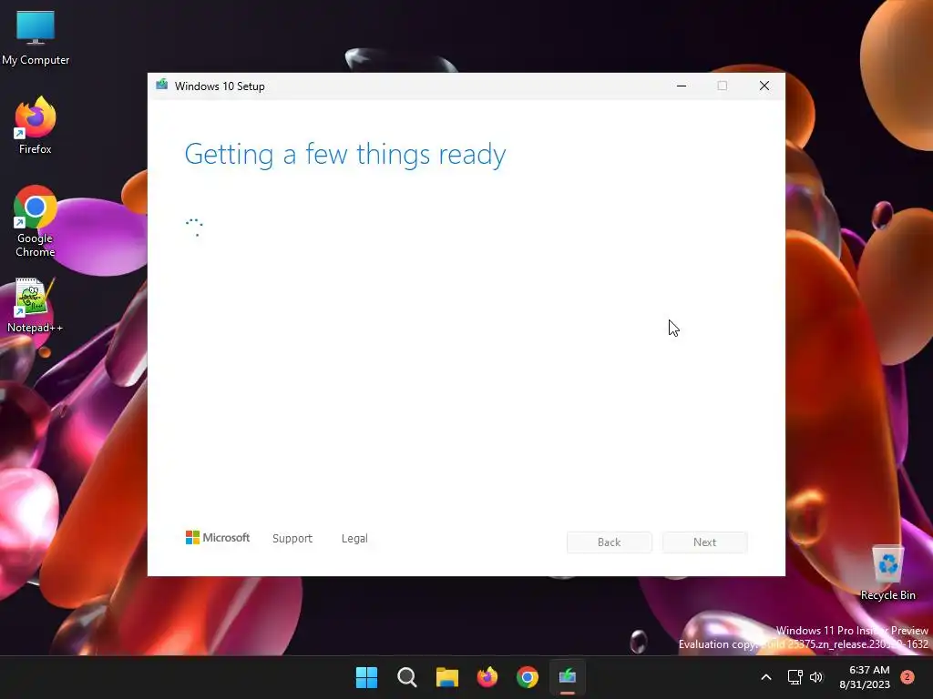
Task: Open the Support link
Action: (292, 539)
